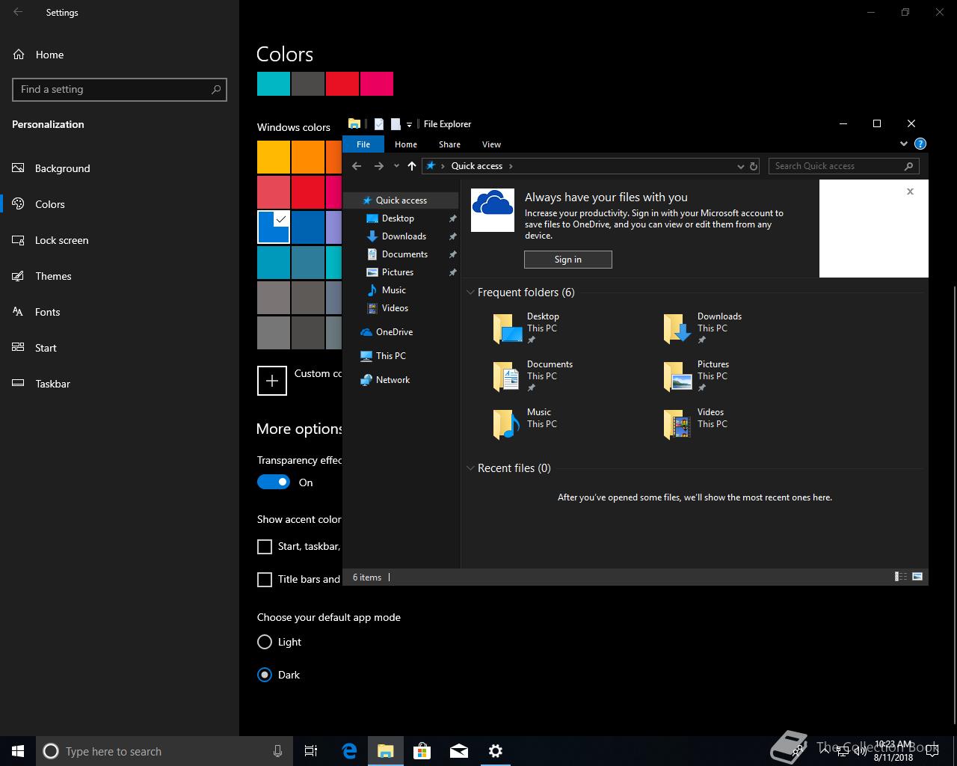Open the Pictures folder in Frequent folders
Screen dimensions: 957x766
(x=697, y=376)
